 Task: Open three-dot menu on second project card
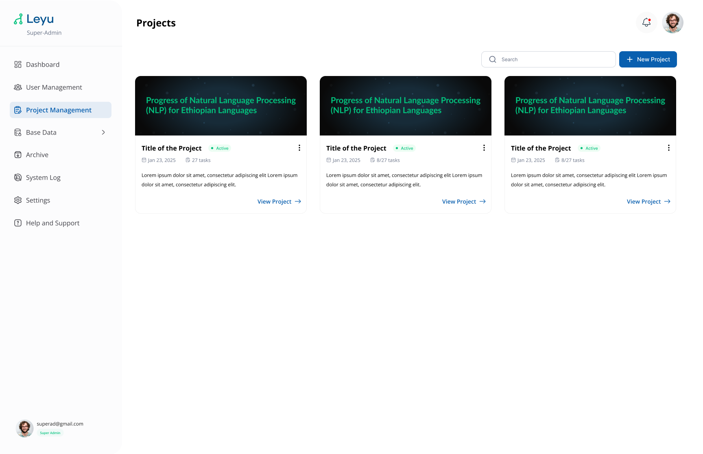(484, 148)
